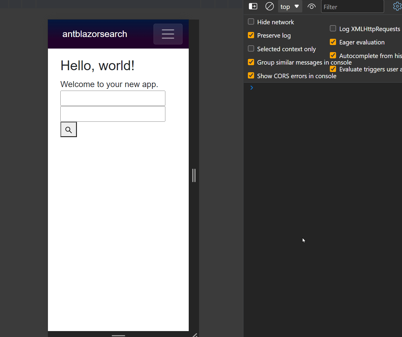Uncheck Group similar messages in console
This screenshot has width=402, height=337.
(251, 62)
